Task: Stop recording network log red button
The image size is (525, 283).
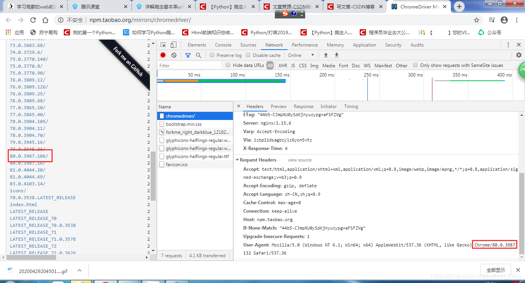Action: 163,55
